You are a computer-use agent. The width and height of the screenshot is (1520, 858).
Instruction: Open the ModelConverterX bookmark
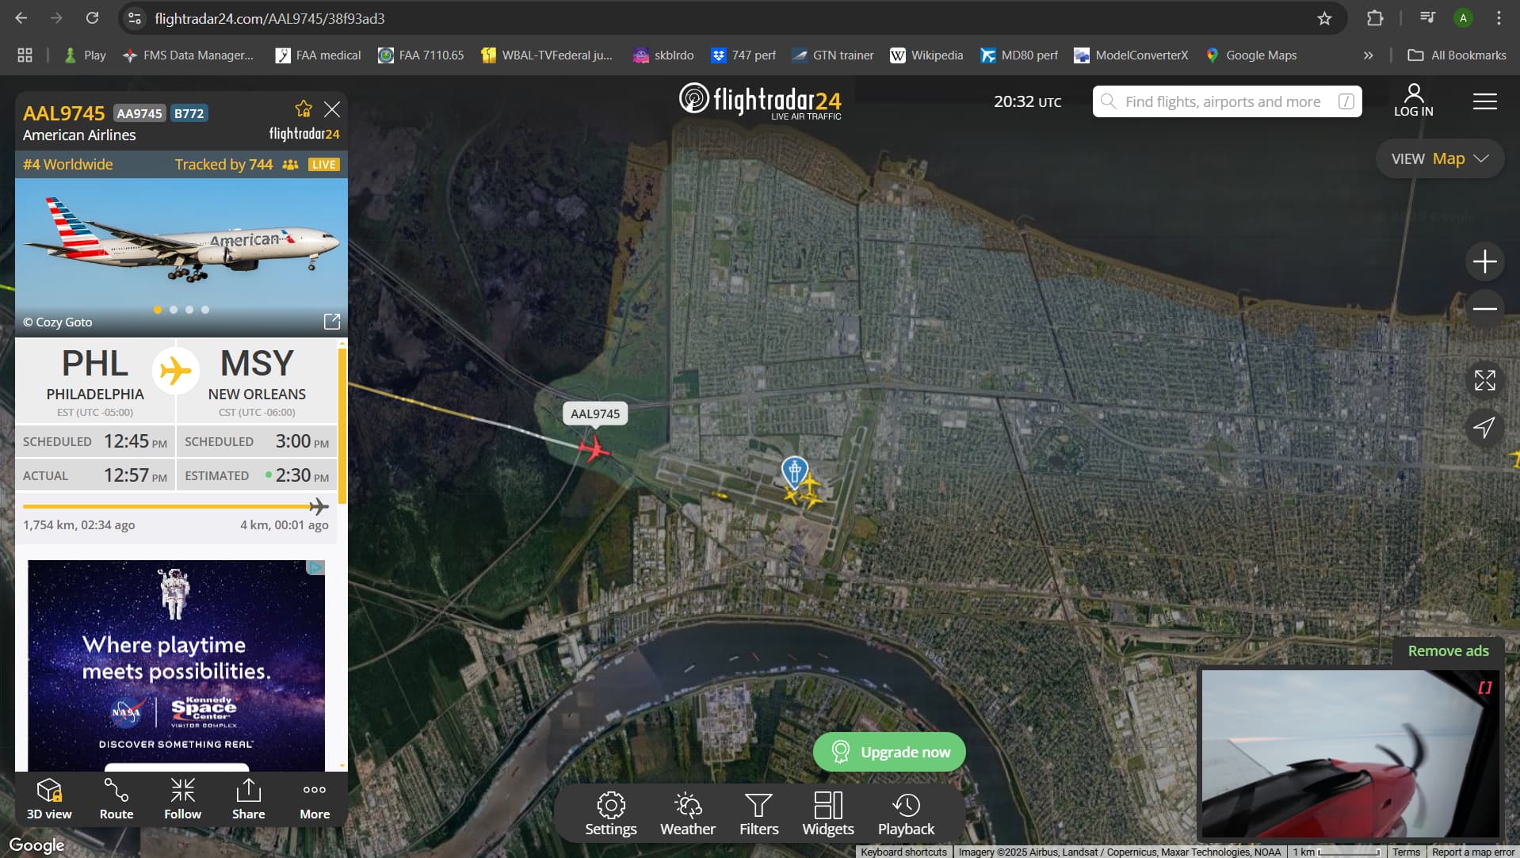(x=1131, y=55)
